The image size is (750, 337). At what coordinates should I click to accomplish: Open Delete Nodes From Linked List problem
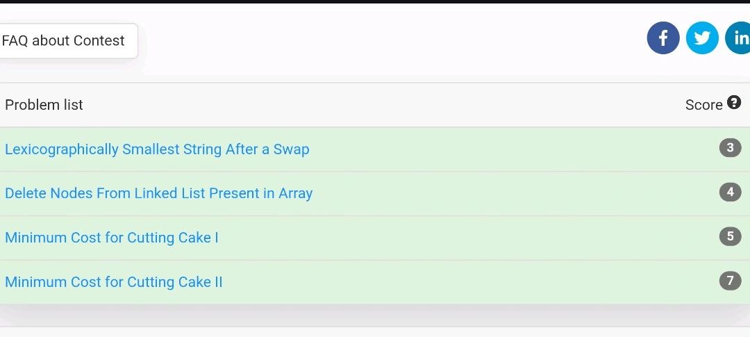point(159,193)
